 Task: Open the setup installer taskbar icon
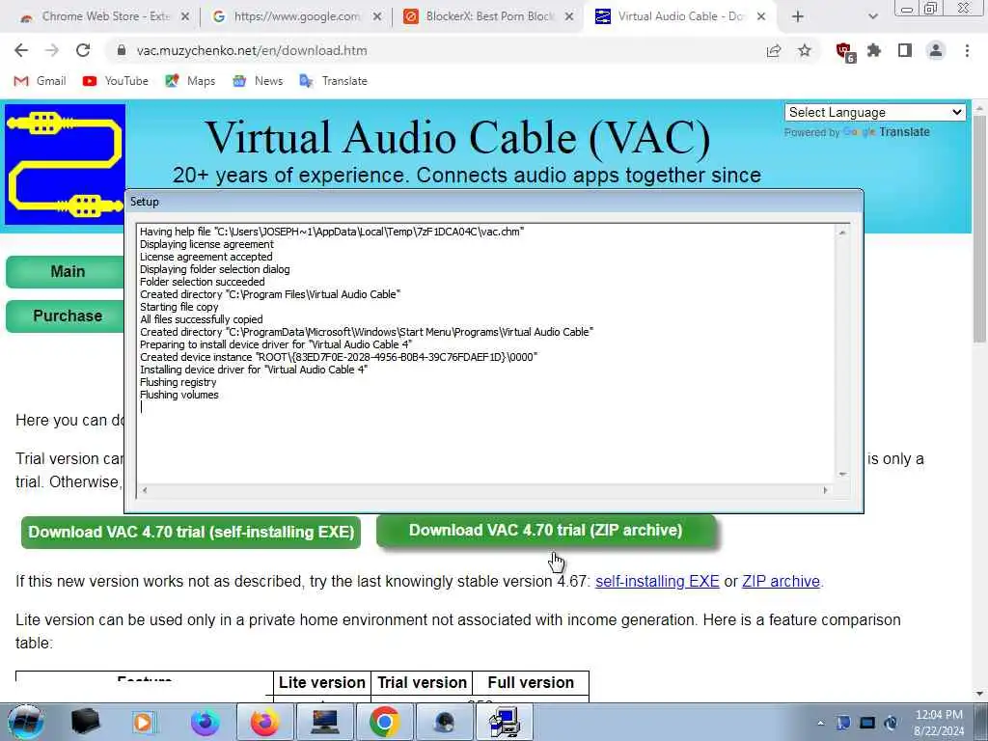click(505, 722)
